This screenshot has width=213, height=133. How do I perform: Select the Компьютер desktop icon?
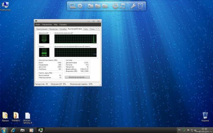click(5, 6)
